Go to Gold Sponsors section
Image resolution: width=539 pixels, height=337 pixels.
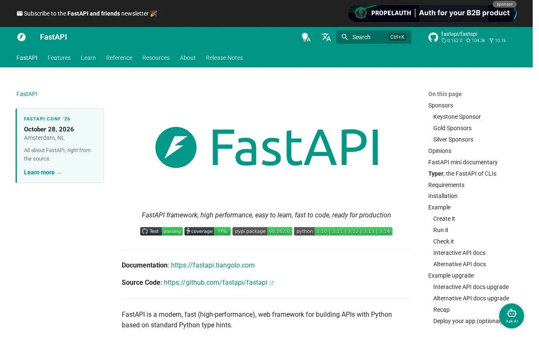[452, 128]
